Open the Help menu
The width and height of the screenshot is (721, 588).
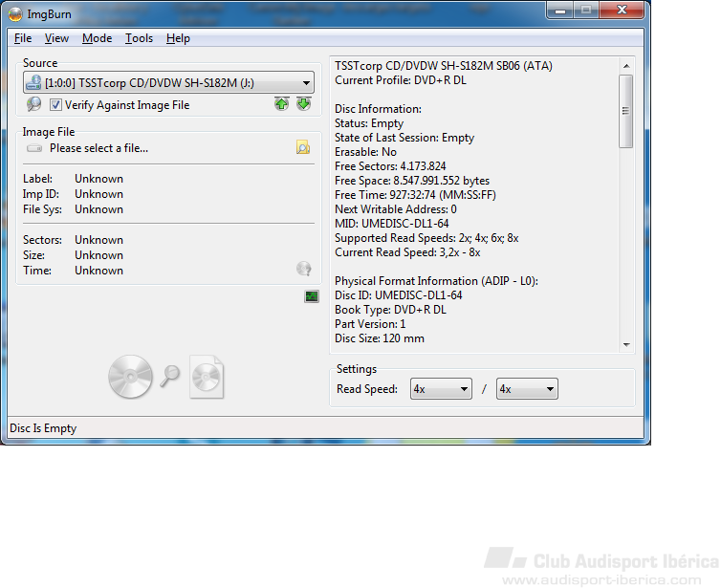click(x=178, y=38)
